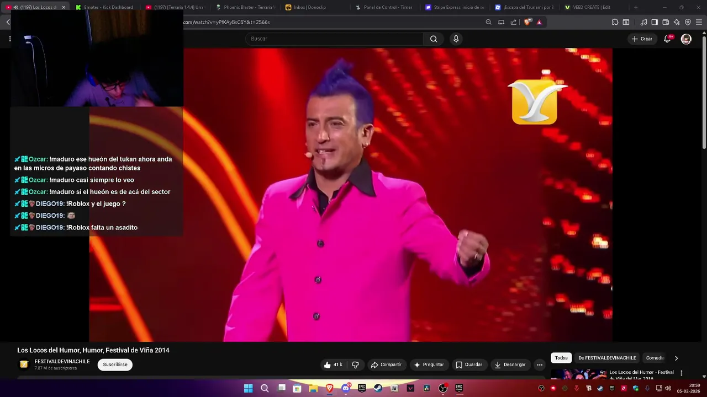Switch to the Terraria 1.4.4 YouTube tab

click(175, 7)
